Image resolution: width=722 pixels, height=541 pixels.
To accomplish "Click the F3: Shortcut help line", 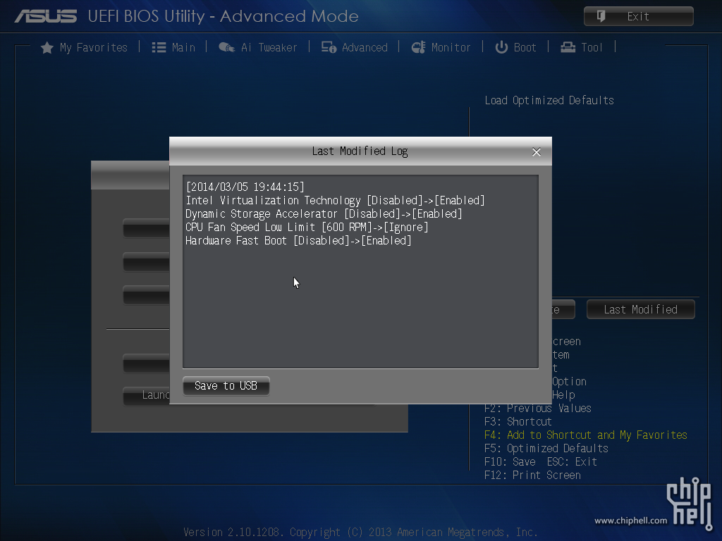I will pyautogui.click(x=518, y=422).
